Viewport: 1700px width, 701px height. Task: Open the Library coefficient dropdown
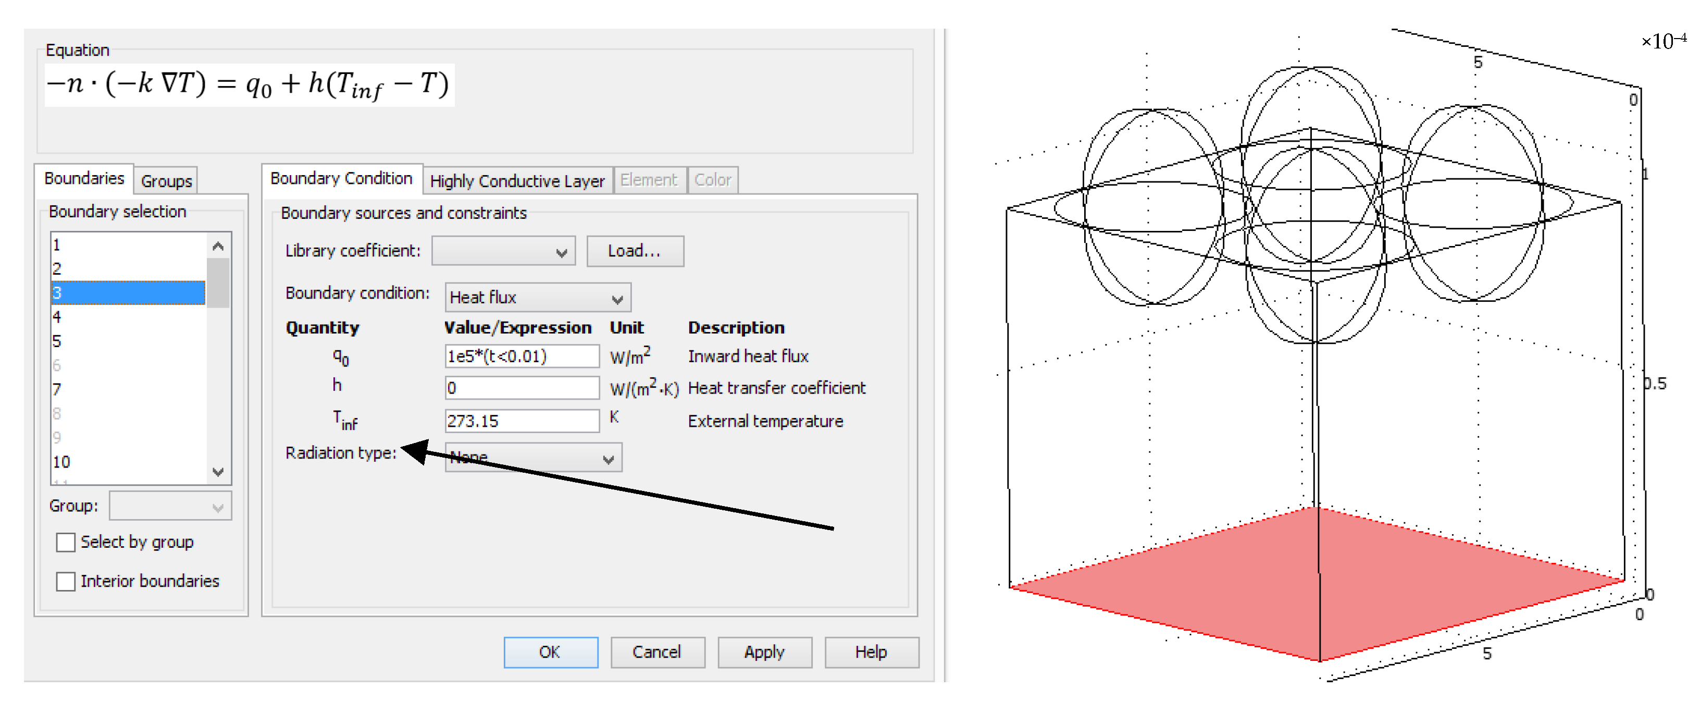click(503, 252)
